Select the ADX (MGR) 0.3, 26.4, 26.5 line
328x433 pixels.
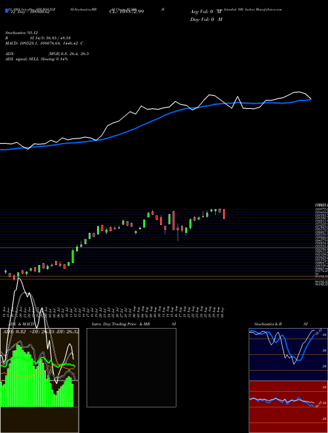pos(47,54)
